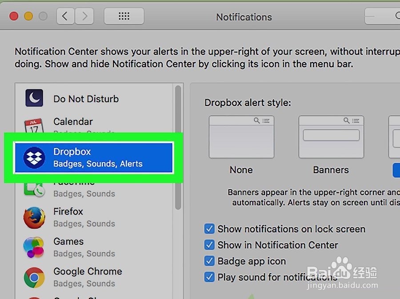Click the search field in toolbar

point(382,16)
